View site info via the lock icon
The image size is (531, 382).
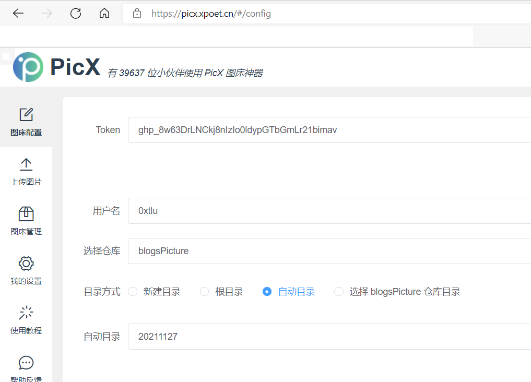click(137, 14)
